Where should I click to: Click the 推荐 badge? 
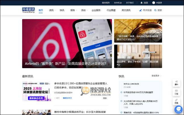tap(105, 98)
